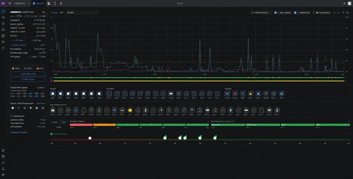Click the green Association connectivity bar

point(228,125)
